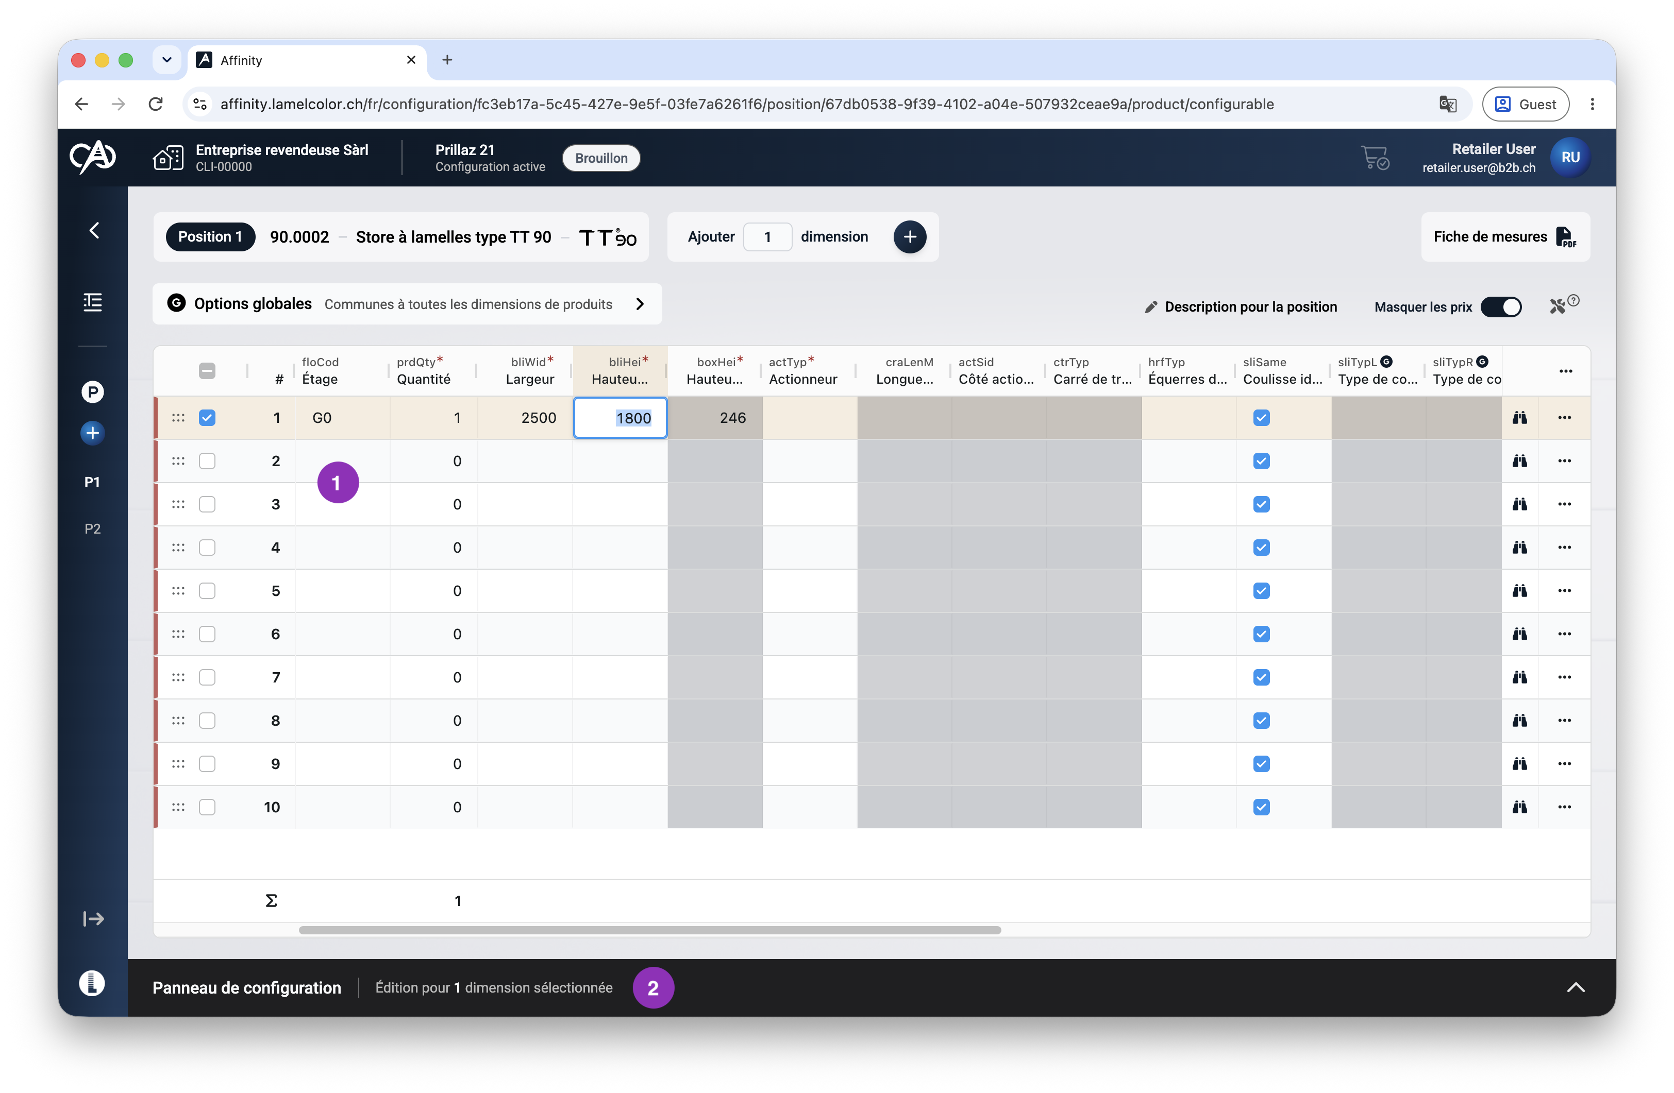The image size is (1674, 1093).
Task: Check the row 2 selection checkbox
Action: [x=207, y=461]
